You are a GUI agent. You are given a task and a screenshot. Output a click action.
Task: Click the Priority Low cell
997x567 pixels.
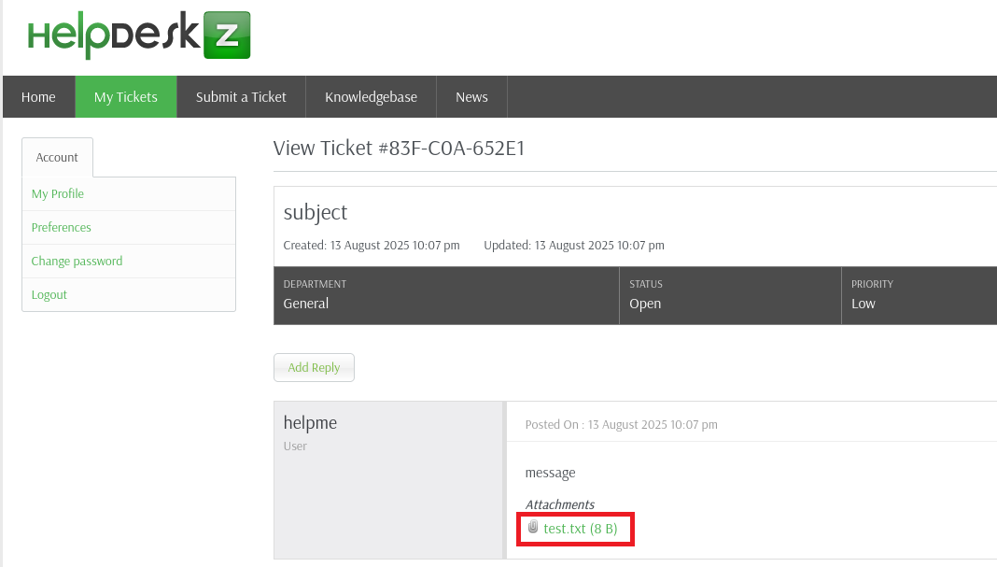[x=919, y=295]
